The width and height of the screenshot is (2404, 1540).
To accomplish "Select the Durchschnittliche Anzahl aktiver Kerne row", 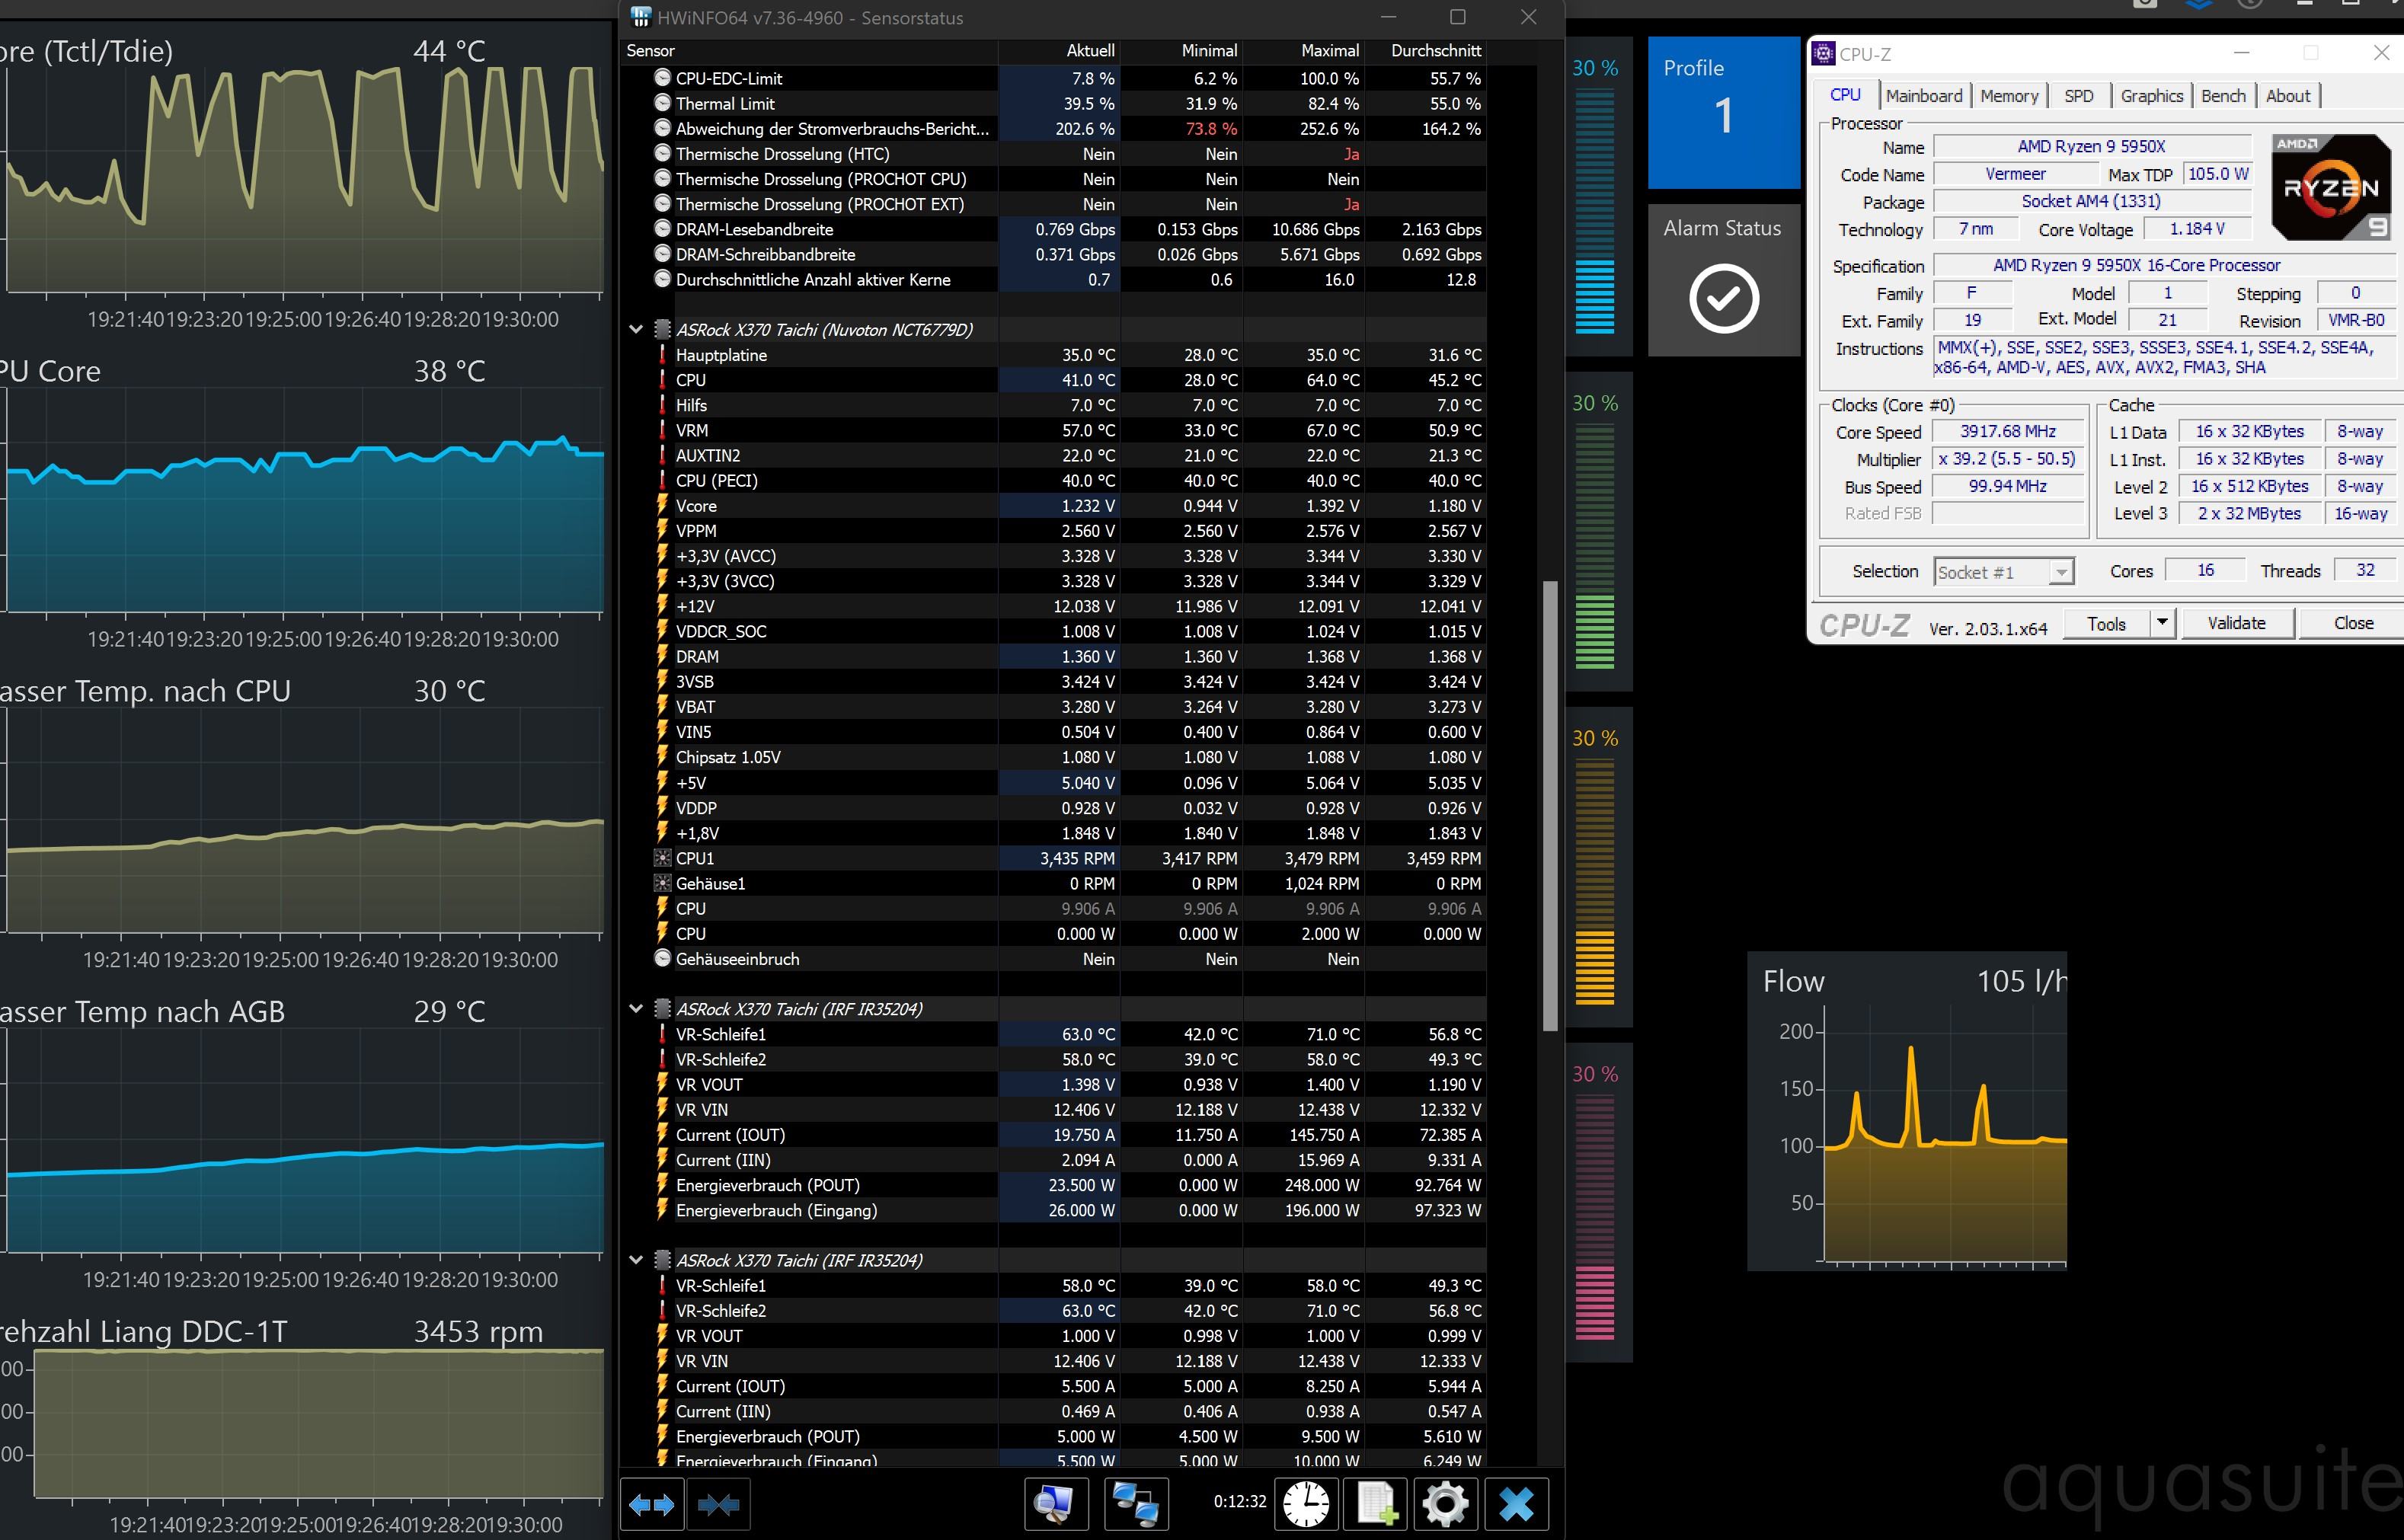I will coord(1052,280).
